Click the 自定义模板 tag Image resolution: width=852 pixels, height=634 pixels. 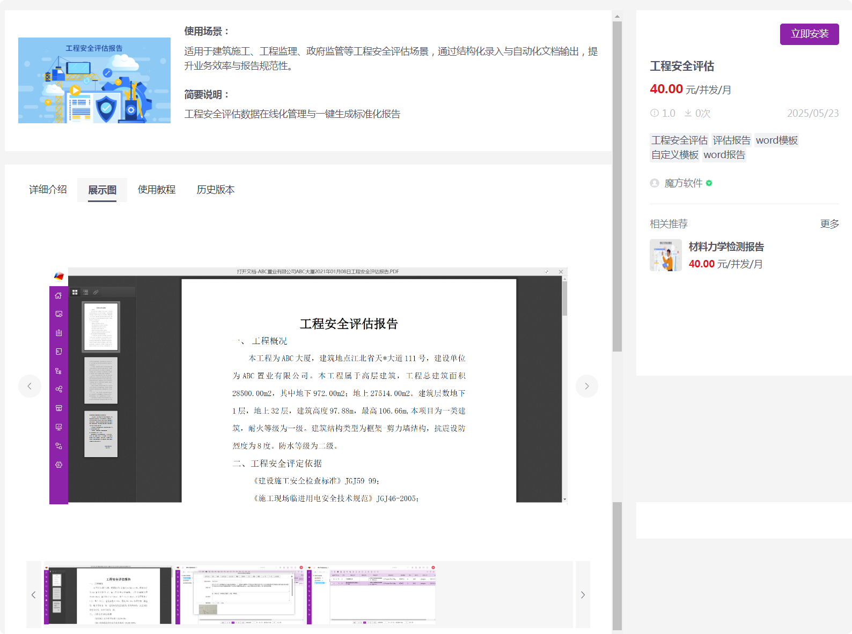(675, 155)
